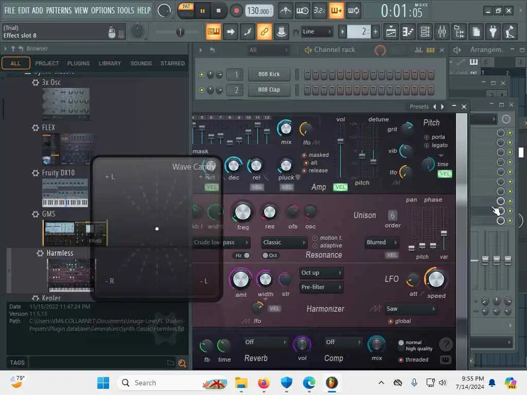Toggle the global LFO option
The height and width of the screenshot is (395, 527).
399,321
